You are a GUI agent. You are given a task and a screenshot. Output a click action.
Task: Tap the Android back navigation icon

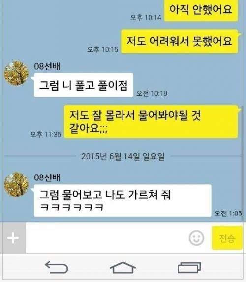57,267
